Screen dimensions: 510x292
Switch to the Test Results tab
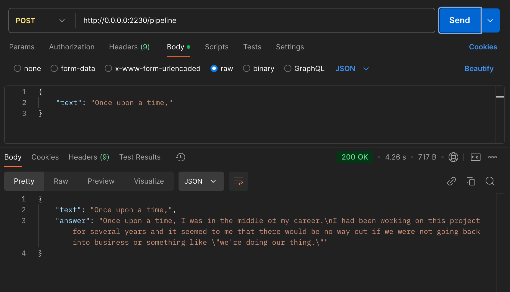pos(140,157)
